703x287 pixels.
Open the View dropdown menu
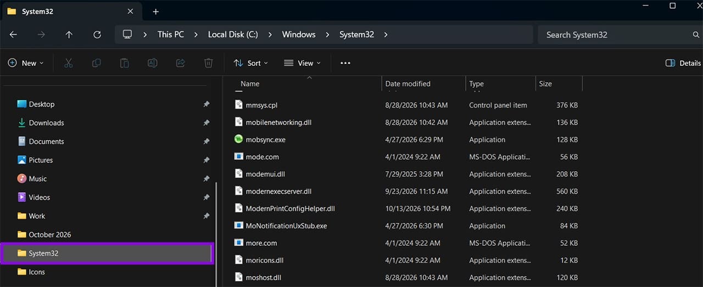click(x=302, y=63)
